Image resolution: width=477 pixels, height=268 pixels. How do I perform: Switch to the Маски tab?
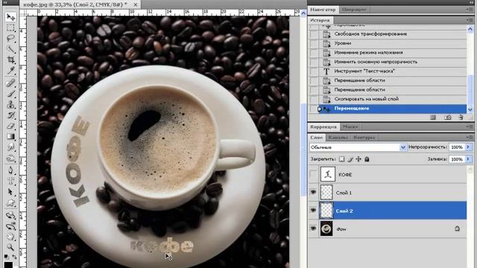pos(350,127)
